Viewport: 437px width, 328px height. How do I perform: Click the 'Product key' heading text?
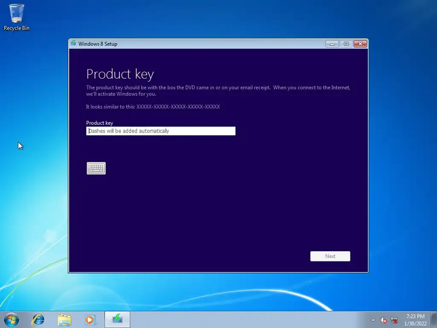coord(120,74)
